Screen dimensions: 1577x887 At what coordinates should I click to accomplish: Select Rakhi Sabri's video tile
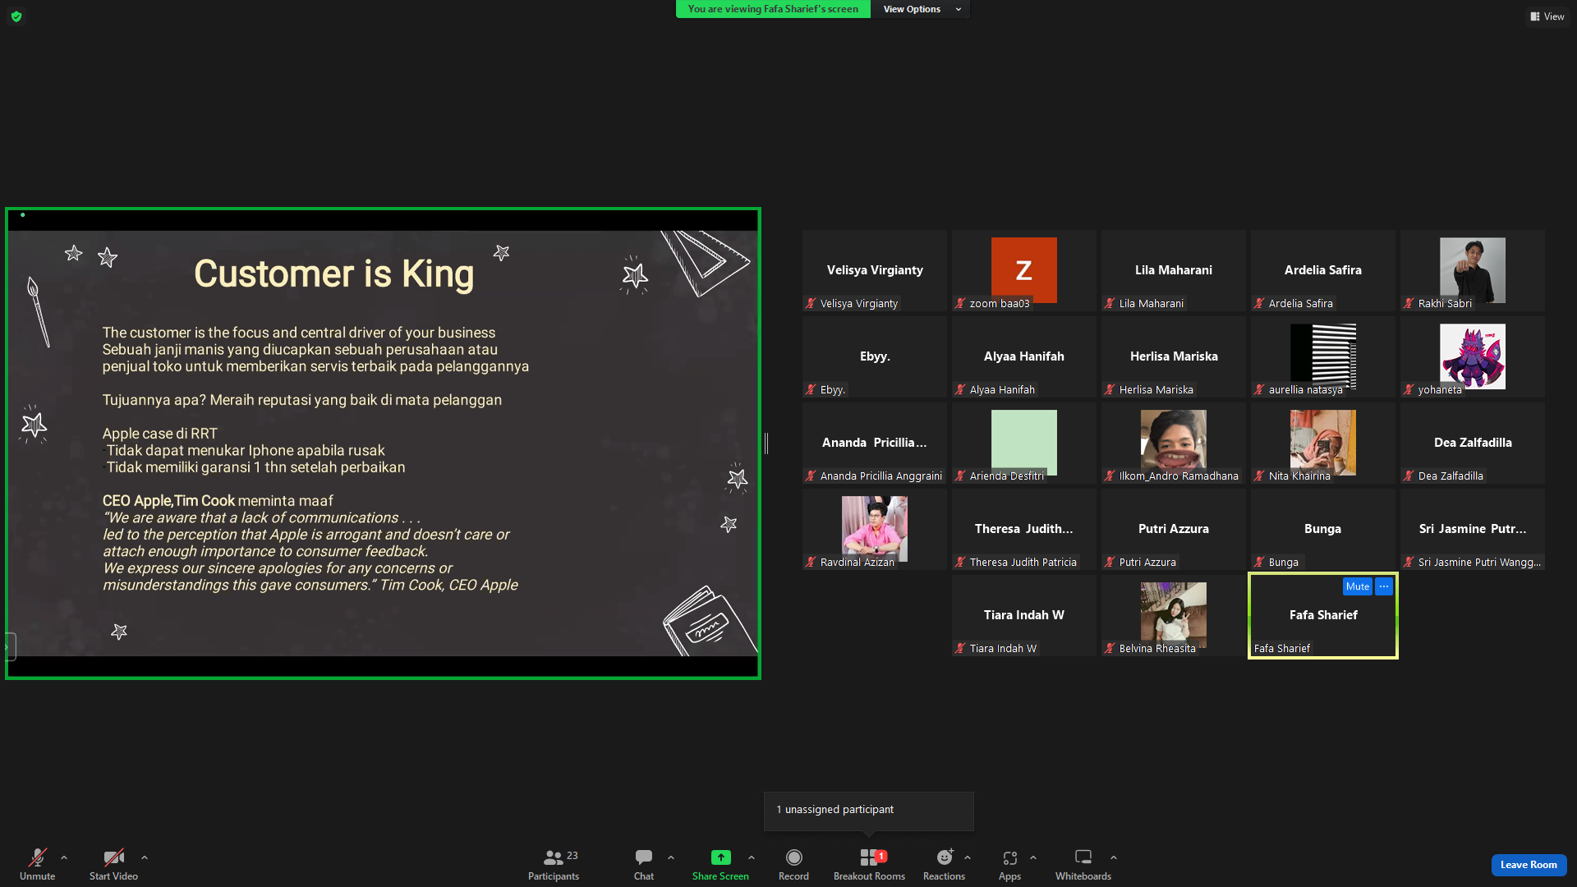coord(1473,270)
